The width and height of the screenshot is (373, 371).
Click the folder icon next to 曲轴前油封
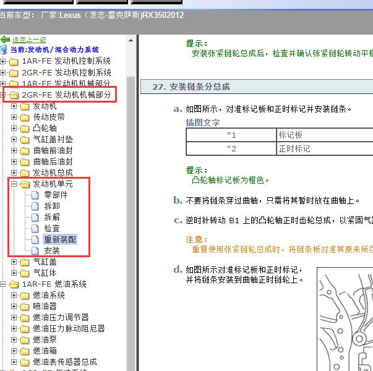pos(25,151)
